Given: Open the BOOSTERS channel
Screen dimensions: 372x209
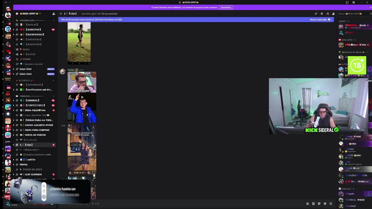Looking at the screenshot, I should tap(35, 44).
